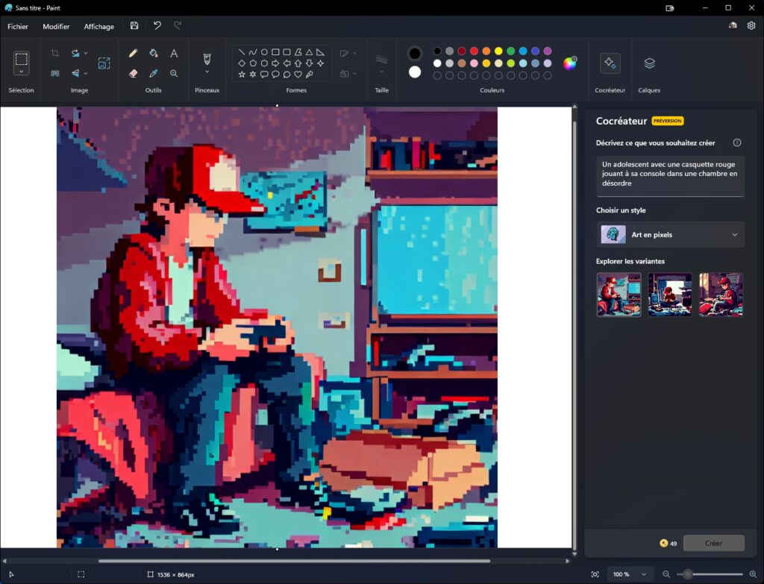
Task: Select the Color picker eyedropper tool
Action: click(154, 74)
